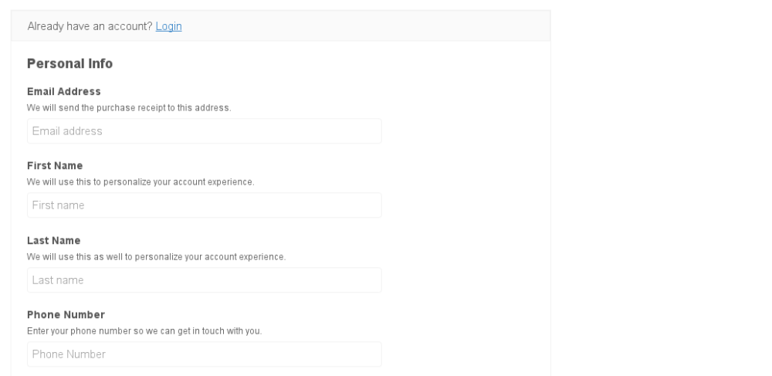This screenshot has width=772, height=376.
Task: Click the bold "First Name" field label
Action: 55,166
